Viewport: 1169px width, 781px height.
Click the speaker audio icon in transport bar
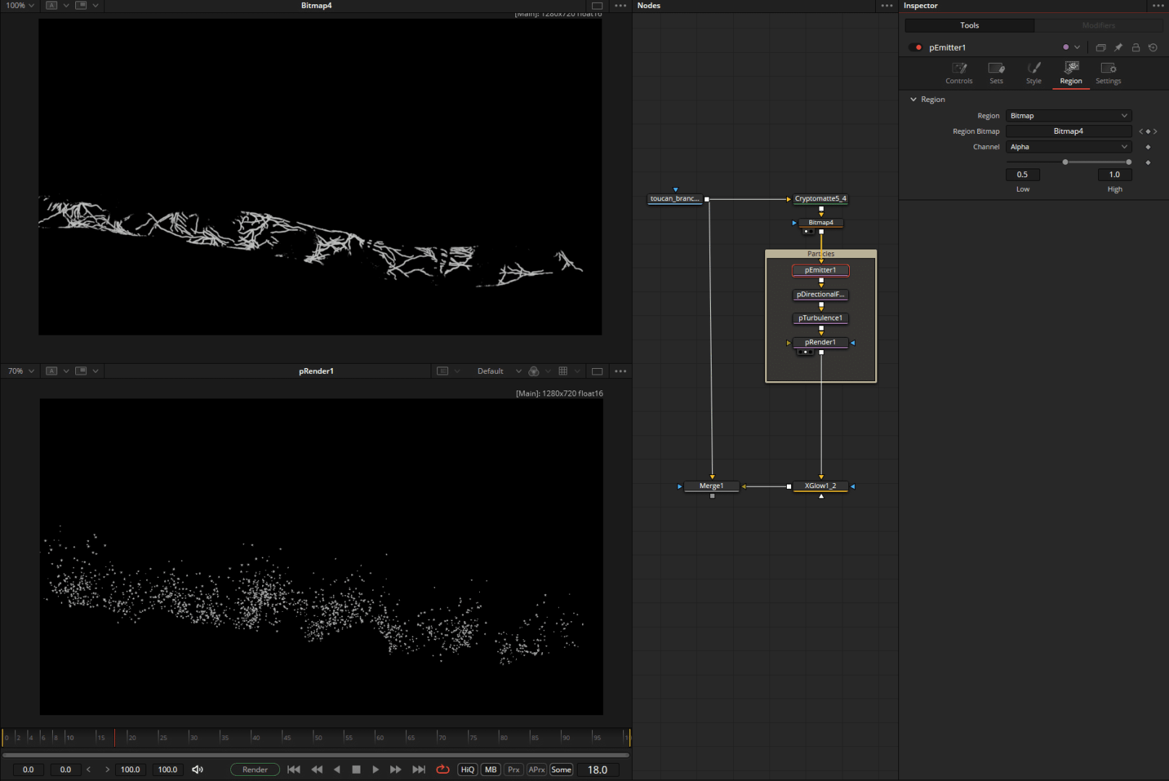pyautogui.click(x=198, y=769)
